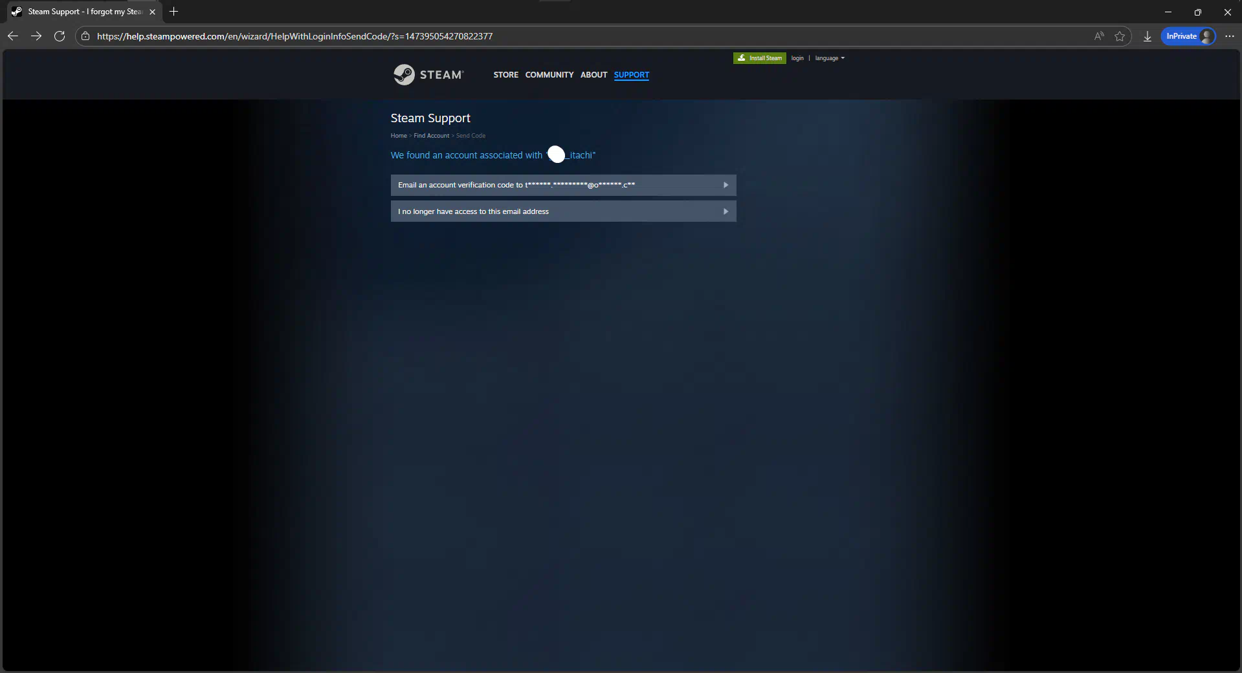The height and width of the screenshot is (673, 1242).
Task: Open the SUPPORT menu item
Action: (x=632, y=75)
